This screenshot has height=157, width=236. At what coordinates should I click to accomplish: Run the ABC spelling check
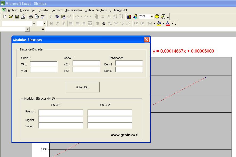[43, 17]
